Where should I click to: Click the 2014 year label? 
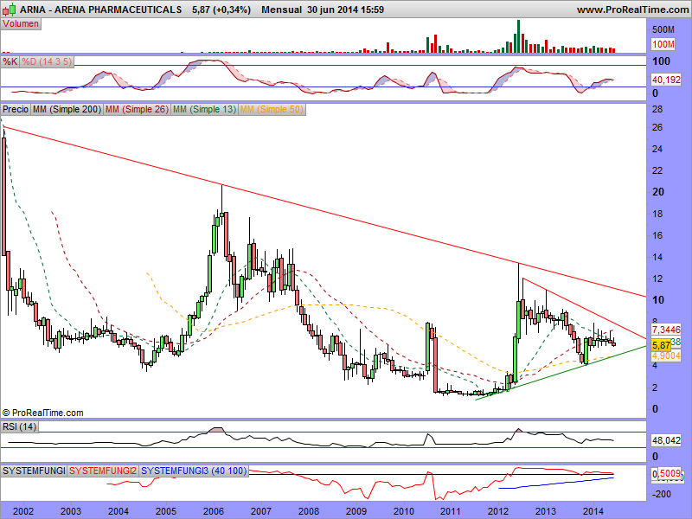point(593,511)
